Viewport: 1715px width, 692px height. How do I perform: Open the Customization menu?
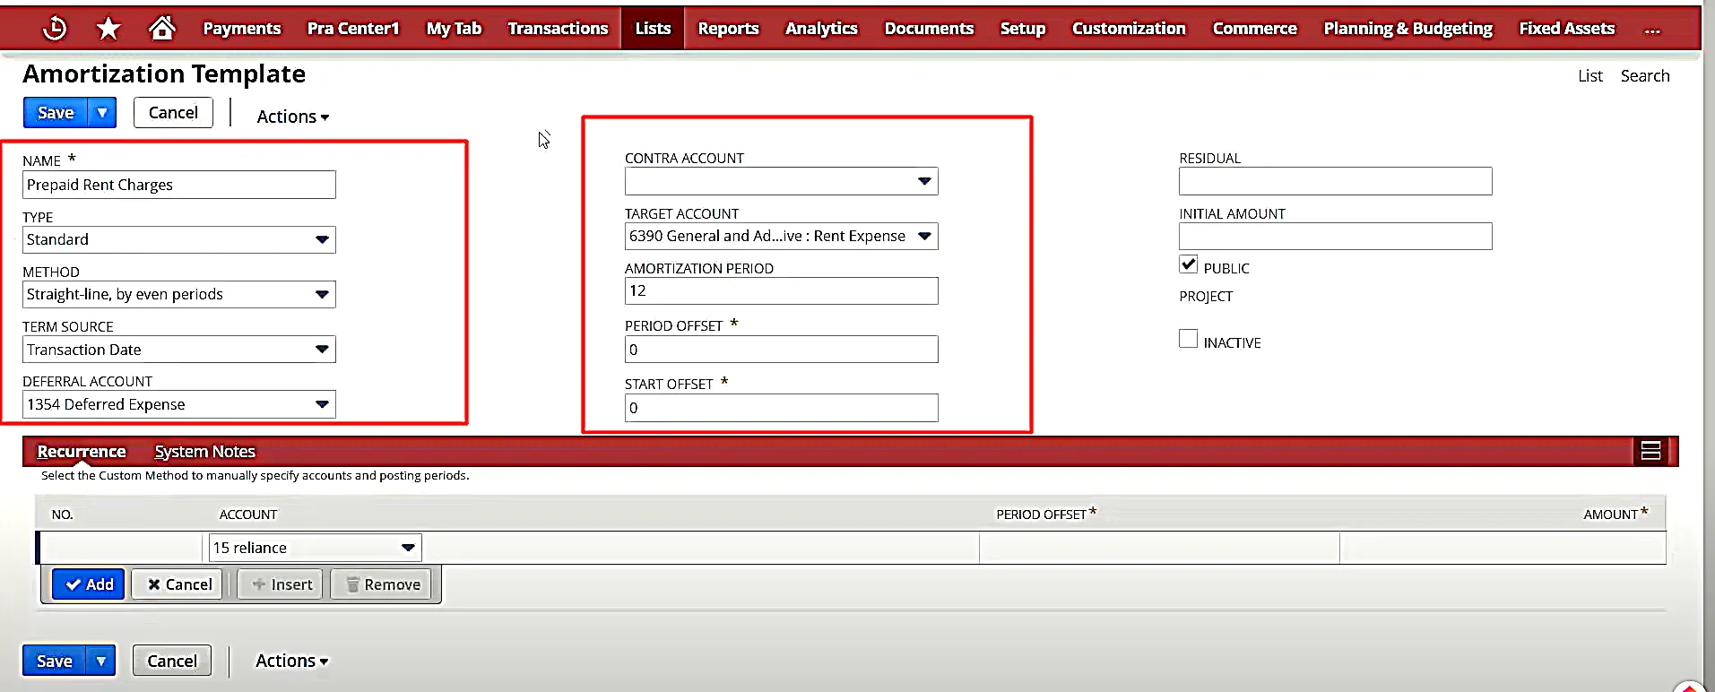coord(1129,29)
